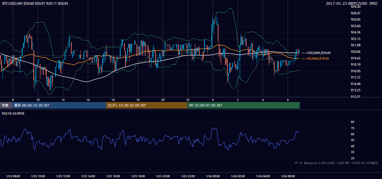Click the hour 14 marker under the chart
382x179 pixels.
tap(88, 100)
